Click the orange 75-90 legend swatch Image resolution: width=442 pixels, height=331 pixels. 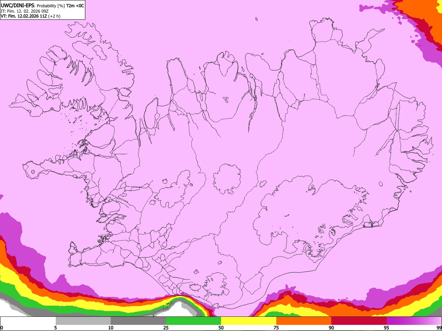coord(304,321)
